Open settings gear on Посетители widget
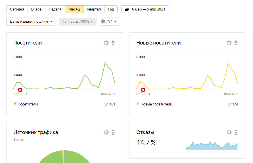The width and height of the screenshot is (253, 163). click(106, 43)
